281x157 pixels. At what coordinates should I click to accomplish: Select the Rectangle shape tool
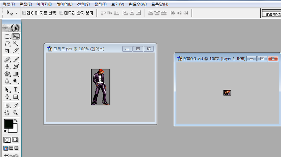(x=16, y=97)
